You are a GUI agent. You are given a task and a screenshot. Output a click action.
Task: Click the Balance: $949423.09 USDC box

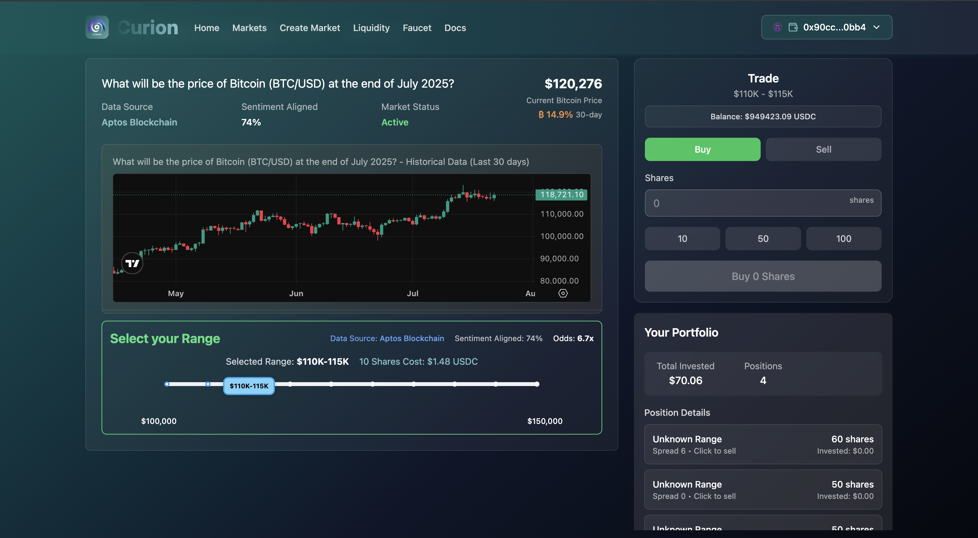pyautogui.click(x=763, y=116)
